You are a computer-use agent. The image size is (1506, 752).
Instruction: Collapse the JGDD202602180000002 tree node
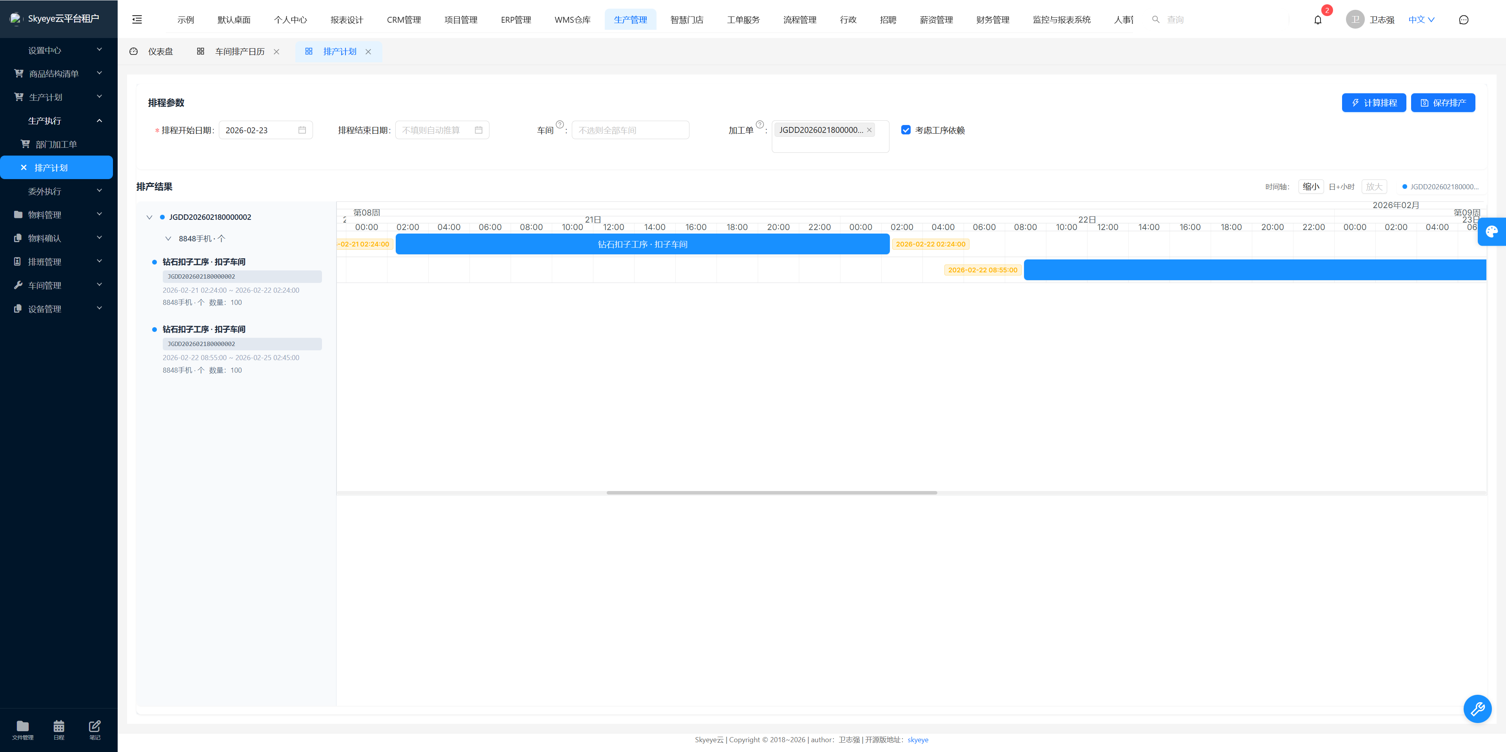(x=149, y=217)
